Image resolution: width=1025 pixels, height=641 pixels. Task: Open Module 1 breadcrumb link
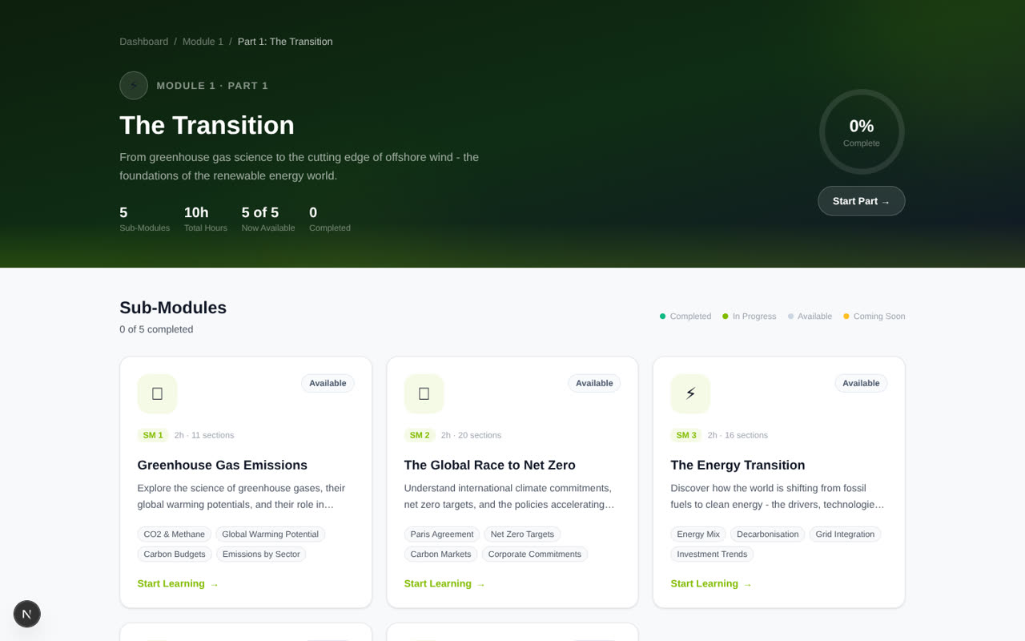[203, 42]
